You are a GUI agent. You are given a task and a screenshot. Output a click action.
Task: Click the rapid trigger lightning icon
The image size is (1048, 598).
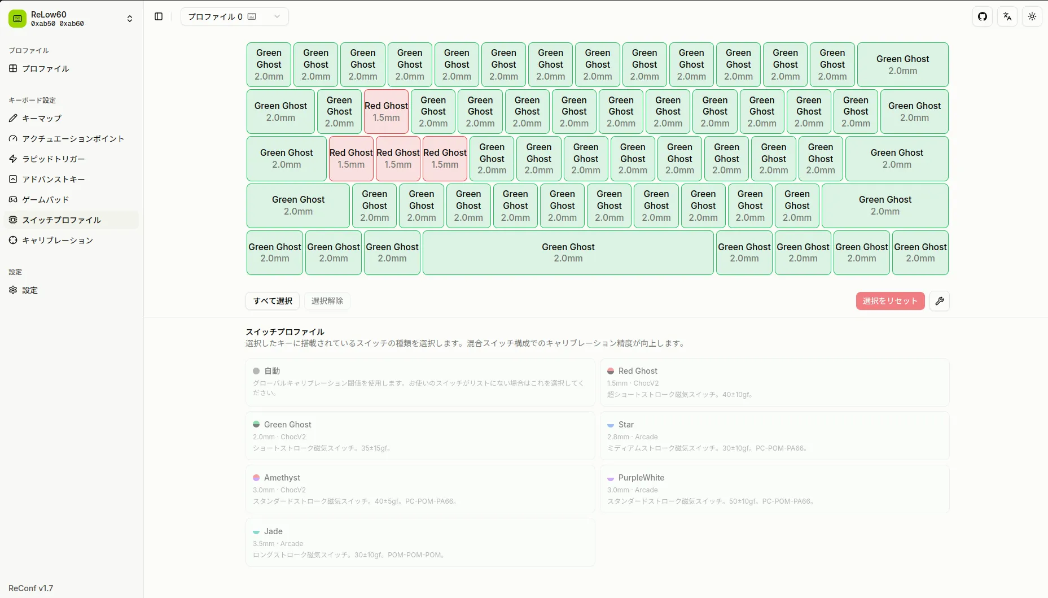(13, 159)
